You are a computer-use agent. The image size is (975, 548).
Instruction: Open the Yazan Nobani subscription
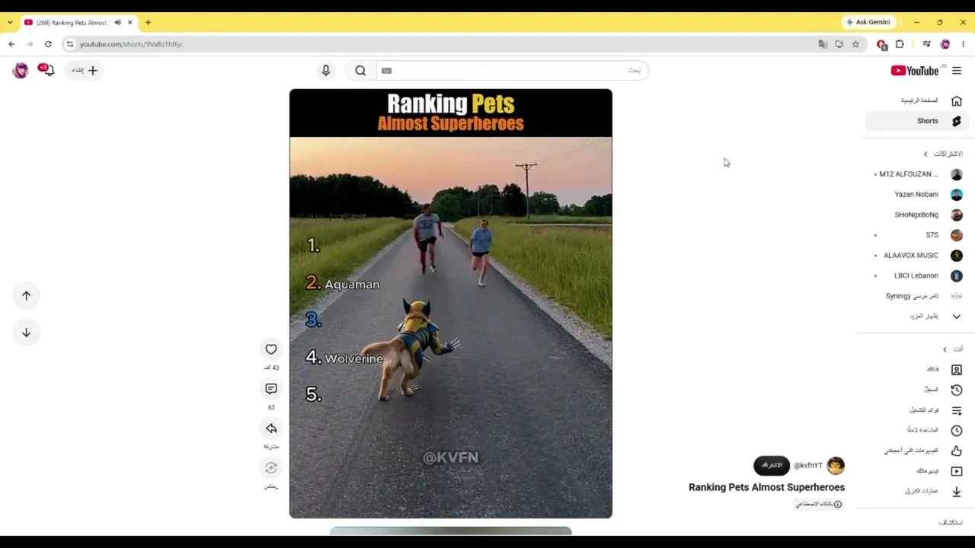pos(919,195)
